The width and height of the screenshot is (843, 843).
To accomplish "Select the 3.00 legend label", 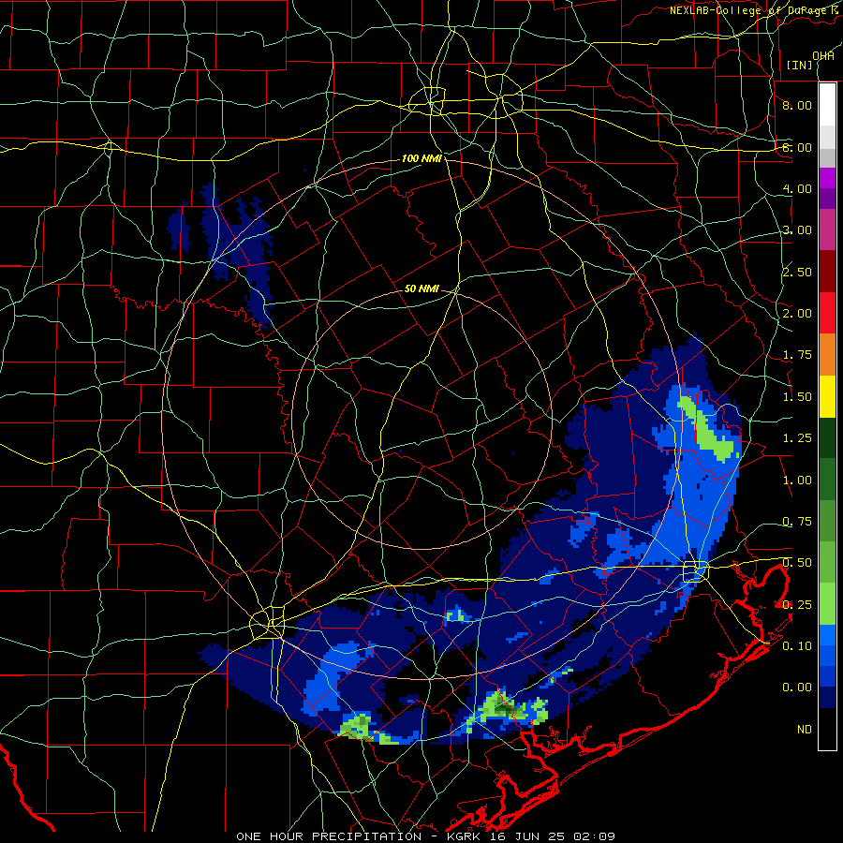I will click(x=797, y=230).
